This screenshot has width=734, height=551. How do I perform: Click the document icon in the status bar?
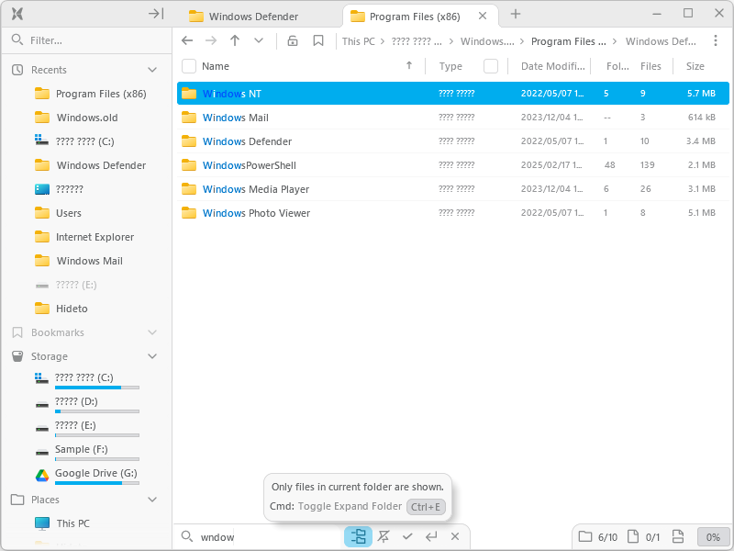tap(678, 537)
